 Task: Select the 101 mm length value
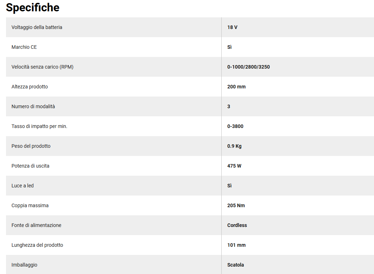point(236,245)
